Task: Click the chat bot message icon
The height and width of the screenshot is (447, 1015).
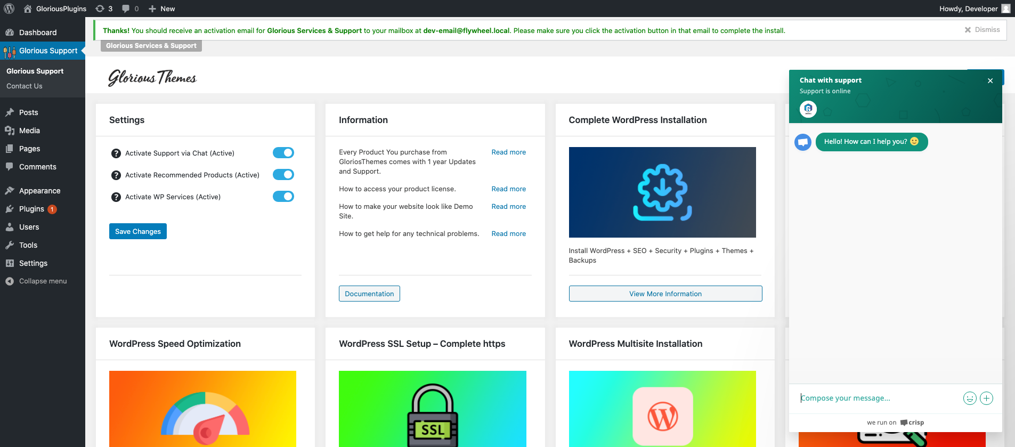Action: coord(803,142)
